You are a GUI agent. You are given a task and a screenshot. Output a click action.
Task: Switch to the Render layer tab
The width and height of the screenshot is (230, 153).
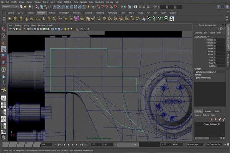[208, 111]
